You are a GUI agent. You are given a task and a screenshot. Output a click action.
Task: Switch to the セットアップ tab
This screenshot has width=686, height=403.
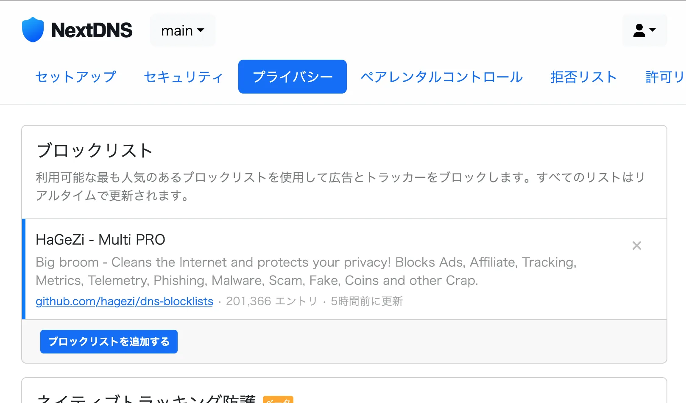(75, 77)
